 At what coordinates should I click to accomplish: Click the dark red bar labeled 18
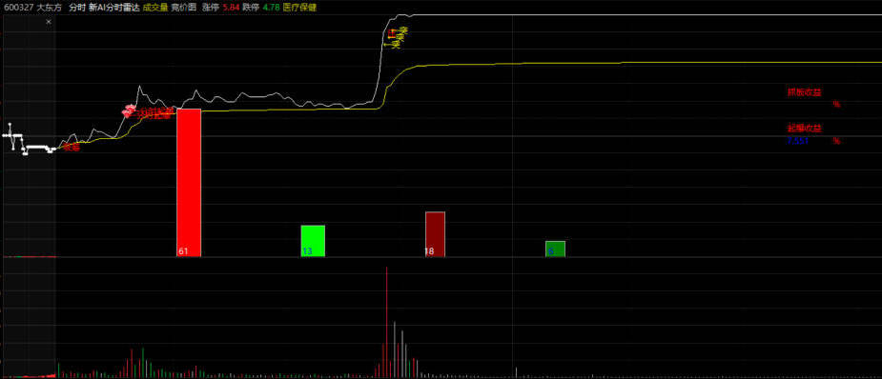tap(435, 234)
